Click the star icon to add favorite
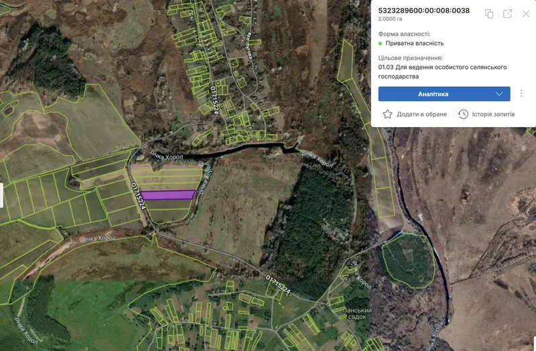This screenshot has width=536, height=351. pyautogui.click(x=387, y=114)
